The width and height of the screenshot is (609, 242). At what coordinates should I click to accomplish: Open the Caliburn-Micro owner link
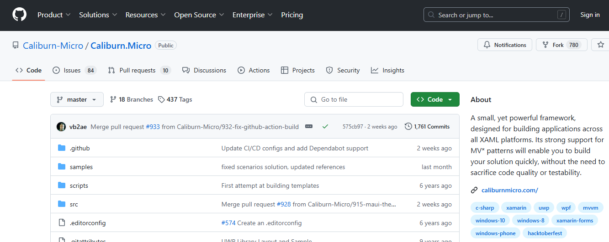53,46
